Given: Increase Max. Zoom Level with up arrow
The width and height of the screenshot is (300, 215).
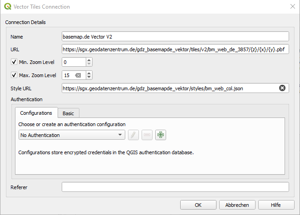Looking at the screenshot, I should tap(89, 73).
